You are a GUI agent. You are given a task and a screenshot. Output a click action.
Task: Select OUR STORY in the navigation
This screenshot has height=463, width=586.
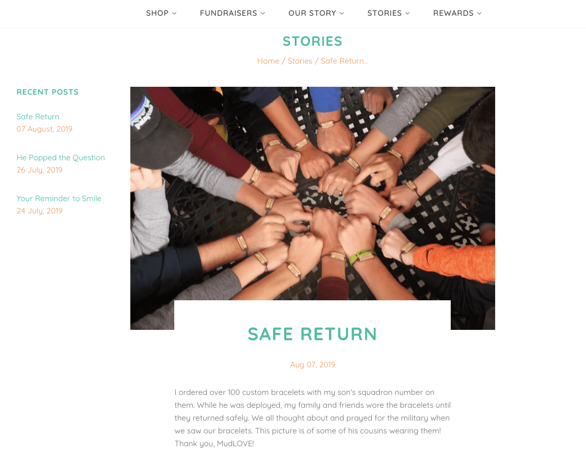(312, 13)
